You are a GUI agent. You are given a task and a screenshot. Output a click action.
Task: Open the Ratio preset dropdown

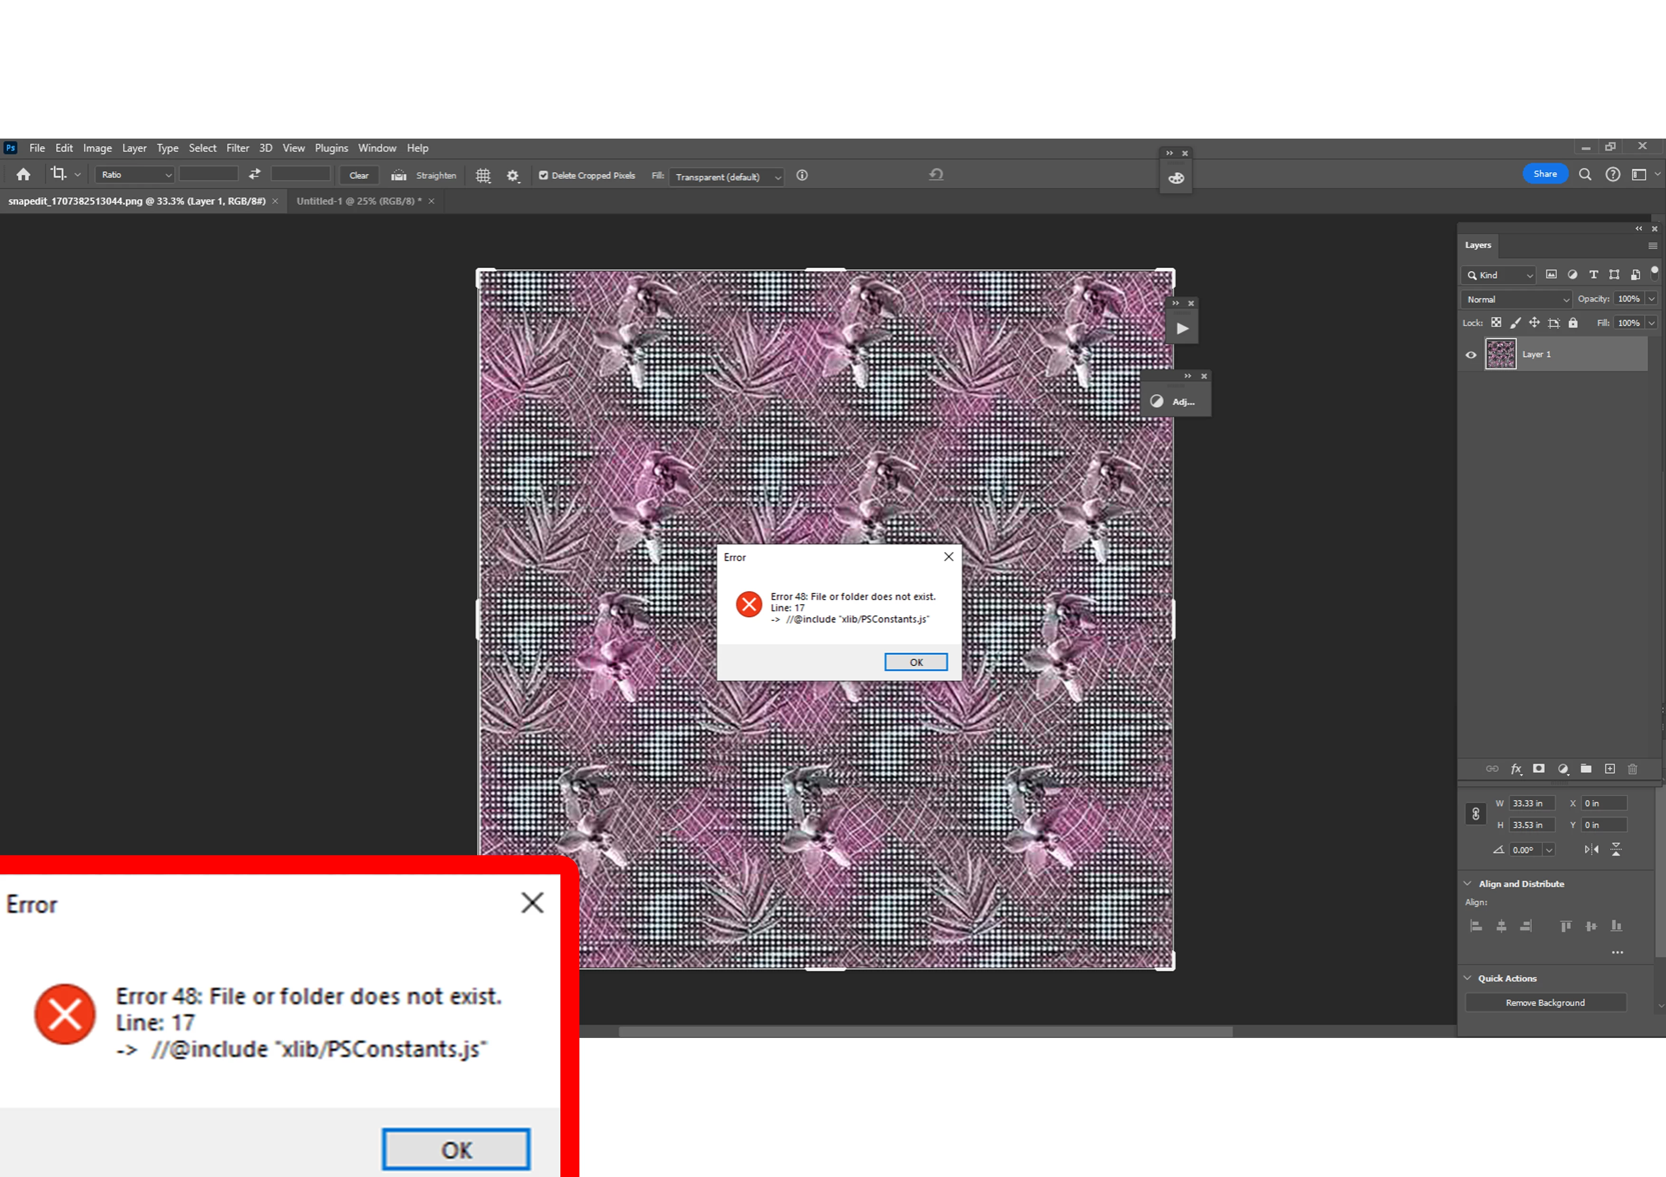tap(135, 175)
